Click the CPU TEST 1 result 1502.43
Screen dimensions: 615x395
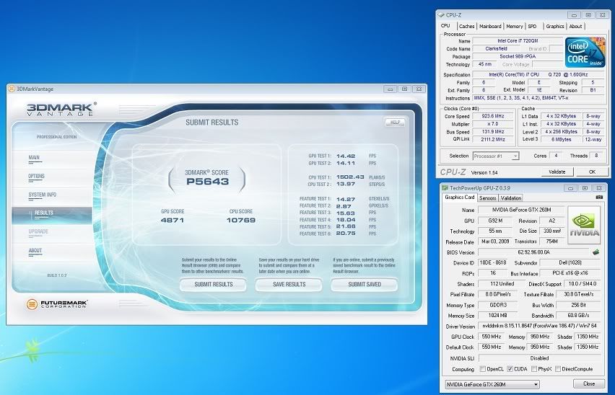350,177
